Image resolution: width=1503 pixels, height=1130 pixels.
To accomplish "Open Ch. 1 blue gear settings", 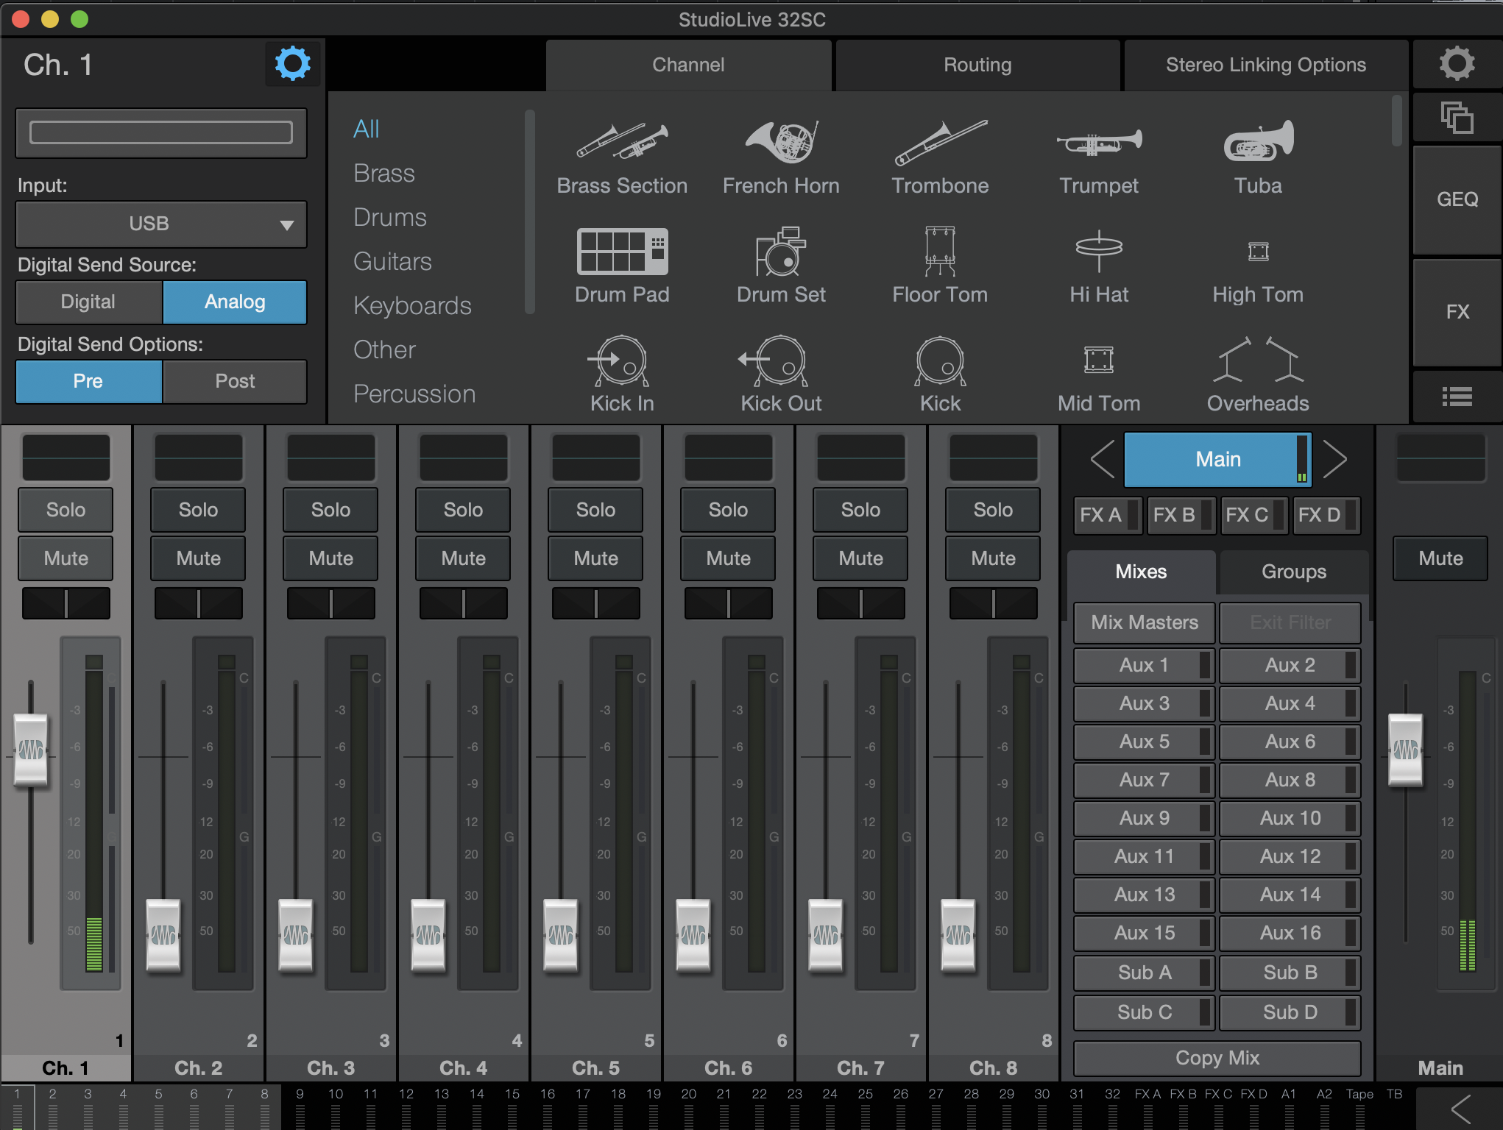I will (x=292, y=64).
